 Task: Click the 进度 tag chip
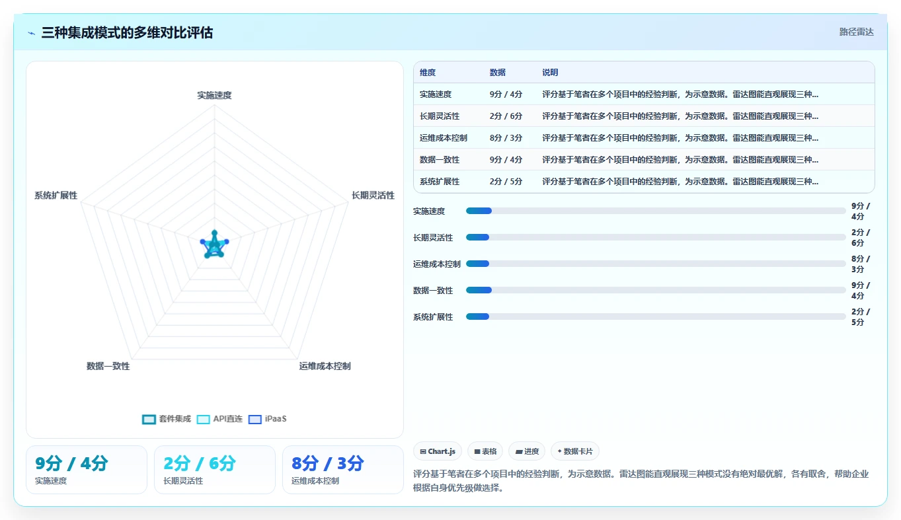pos(527,451)
